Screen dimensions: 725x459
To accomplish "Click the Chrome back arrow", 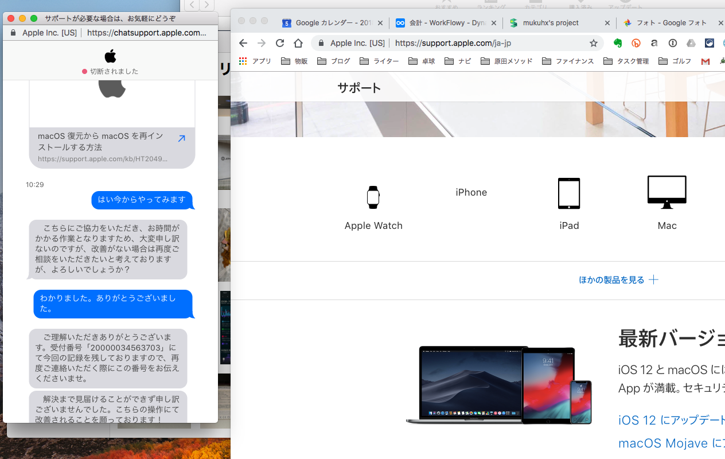I will pyautogui.click(x=243, y=43).
